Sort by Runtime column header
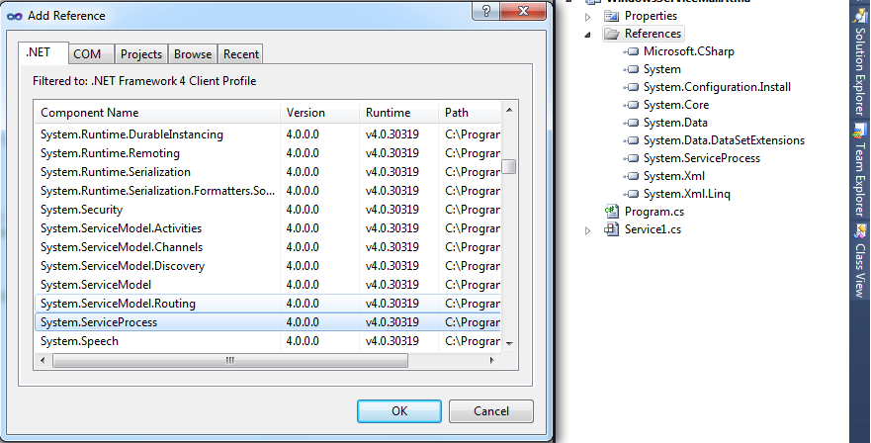The height and width of the screenshot is (443, 871). pyautogui.click(x=398, y=113)
